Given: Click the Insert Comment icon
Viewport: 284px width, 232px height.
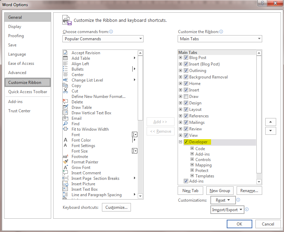Looking at the screenshot, I should click(x=65, y=172).
